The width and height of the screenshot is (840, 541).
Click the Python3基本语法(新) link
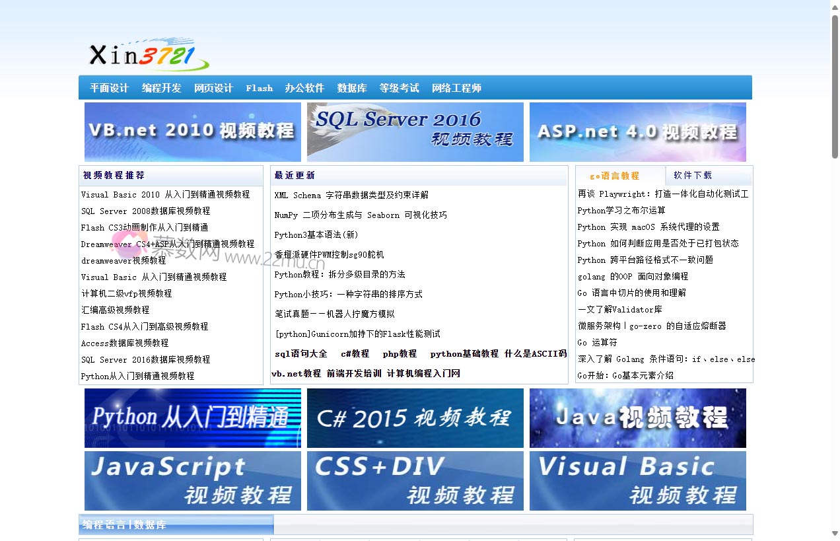coord(316,234)
